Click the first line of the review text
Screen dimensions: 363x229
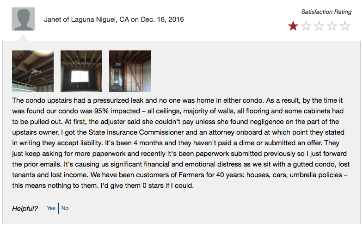click(x=180, y=100)
